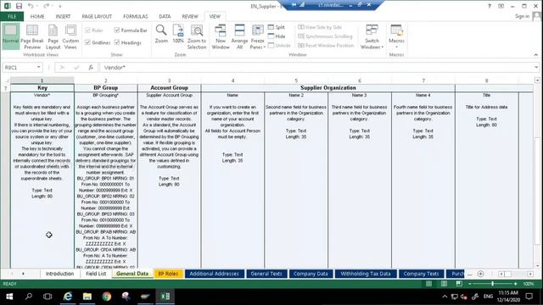Select the BP Group header cell
Image resolution: width=543 pixels, height=305 pixels.
coord(105,88)
